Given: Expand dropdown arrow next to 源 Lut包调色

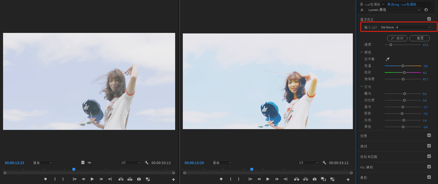Looking at the screenshot, I should pos(383,4).
